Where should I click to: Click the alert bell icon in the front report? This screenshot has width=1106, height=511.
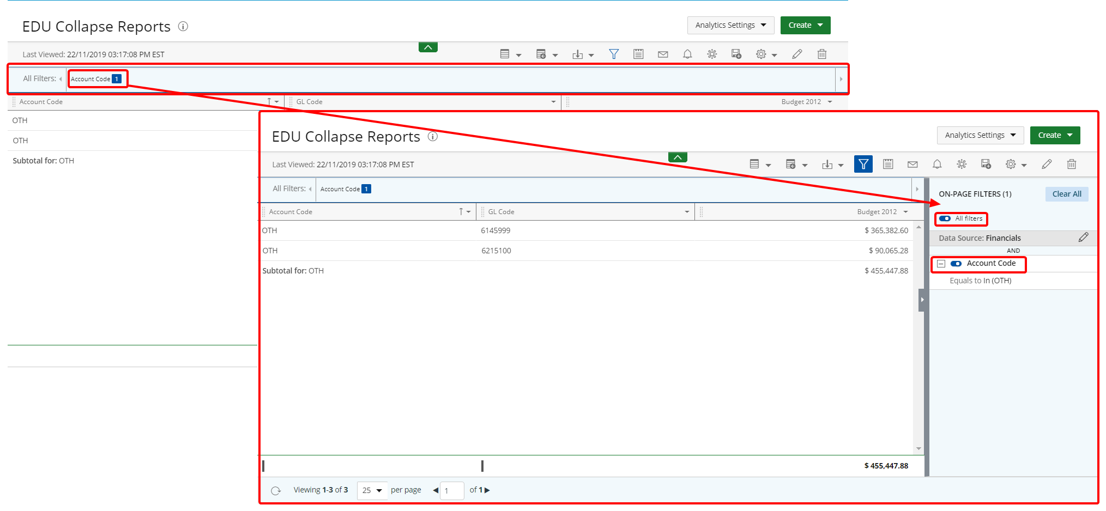click(x=937, y=164)
